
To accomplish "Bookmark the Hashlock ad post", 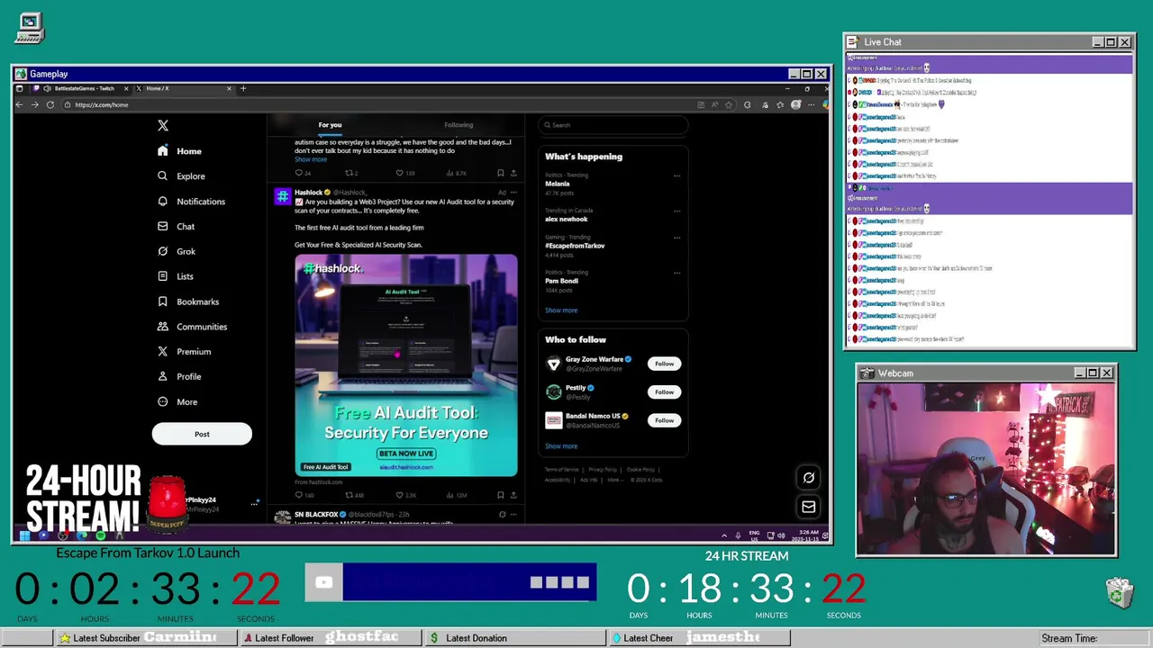I will (x=501, y=495).
